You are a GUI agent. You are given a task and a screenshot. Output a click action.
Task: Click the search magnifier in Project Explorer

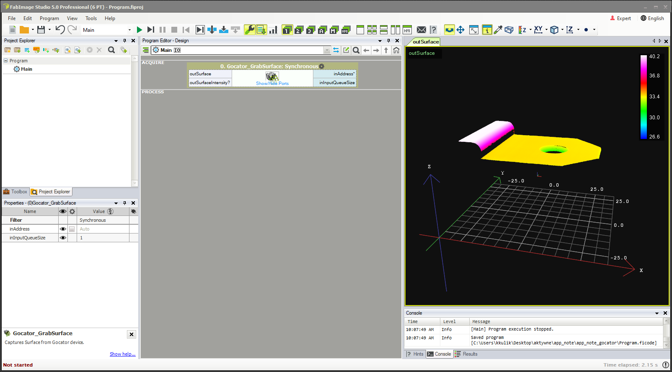111,50
